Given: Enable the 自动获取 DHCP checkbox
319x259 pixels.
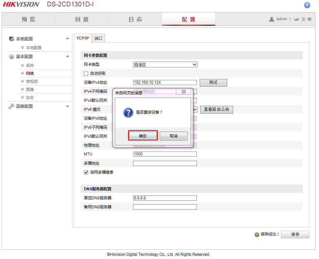Looking at the screenshot, I should point(86,73).
